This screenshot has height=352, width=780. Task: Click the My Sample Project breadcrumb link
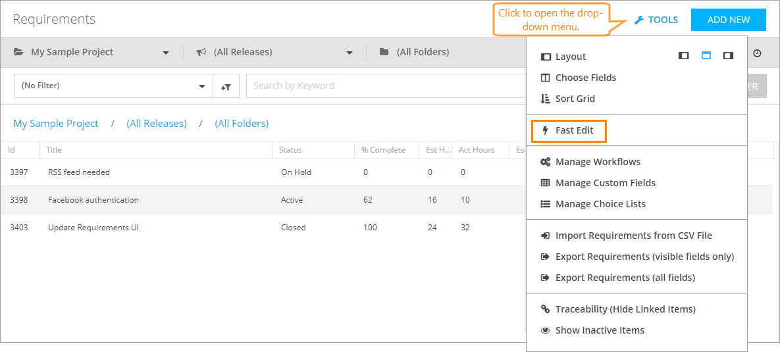[56, 124]
